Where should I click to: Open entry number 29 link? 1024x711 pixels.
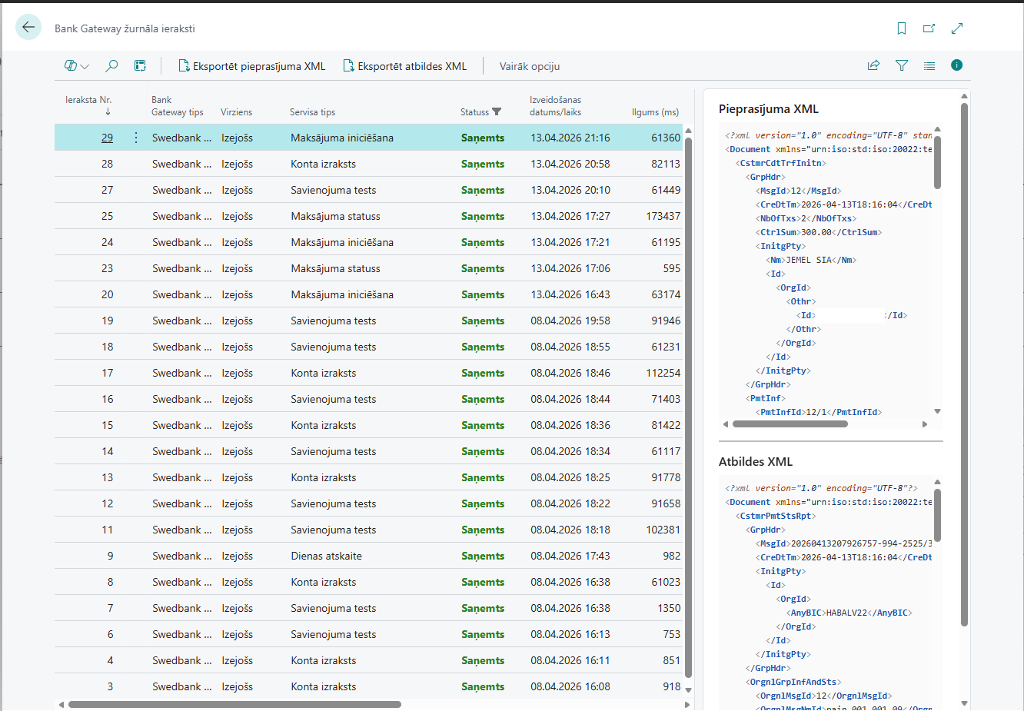[x=107, y=138]
